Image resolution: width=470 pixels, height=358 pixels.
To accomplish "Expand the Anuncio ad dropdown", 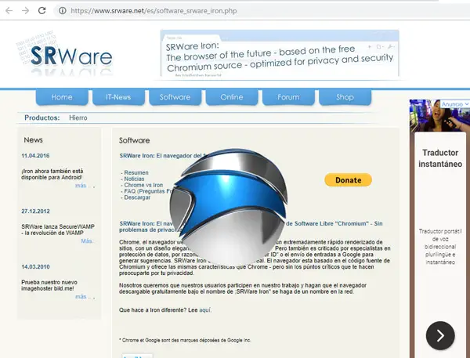I will click(454, 104).
